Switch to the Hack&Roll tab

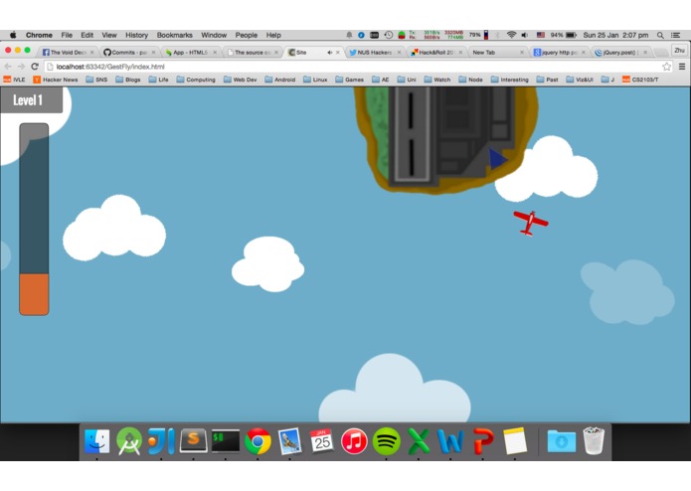coord(435,52)
